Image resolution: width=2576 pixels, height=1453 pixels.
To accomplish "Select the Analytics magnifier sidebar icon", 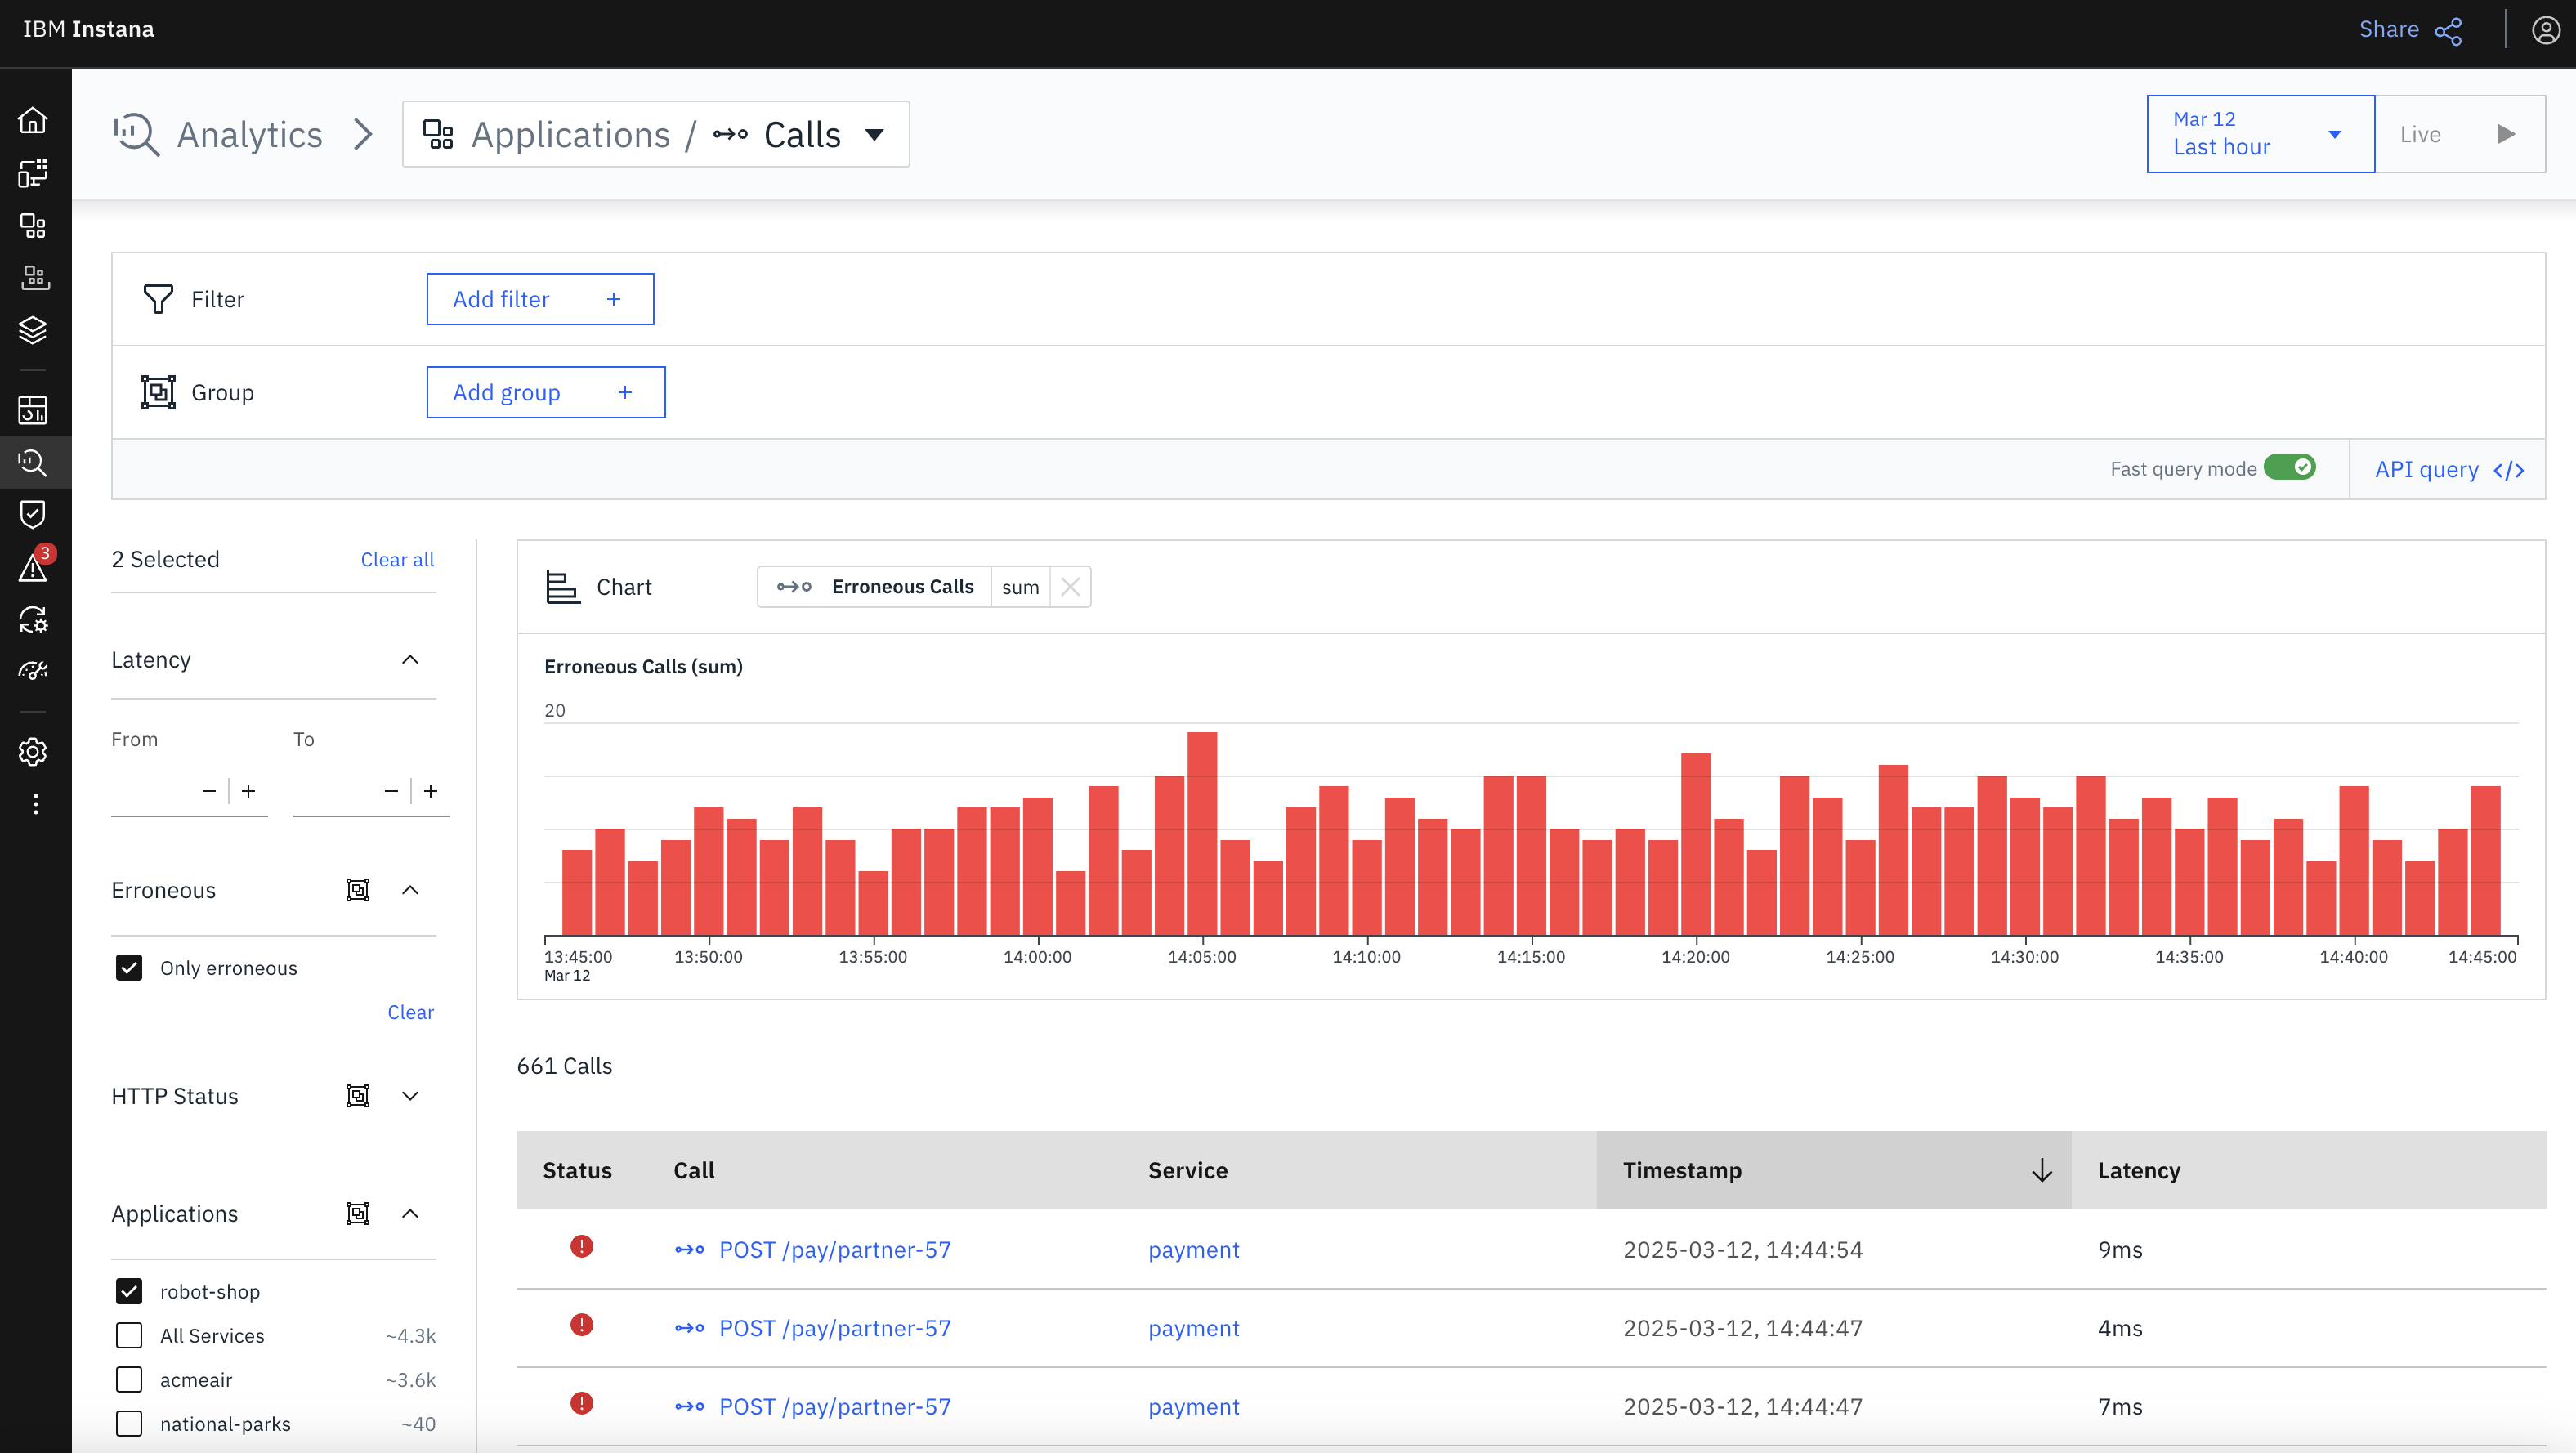I will click(x=33, y=462).
